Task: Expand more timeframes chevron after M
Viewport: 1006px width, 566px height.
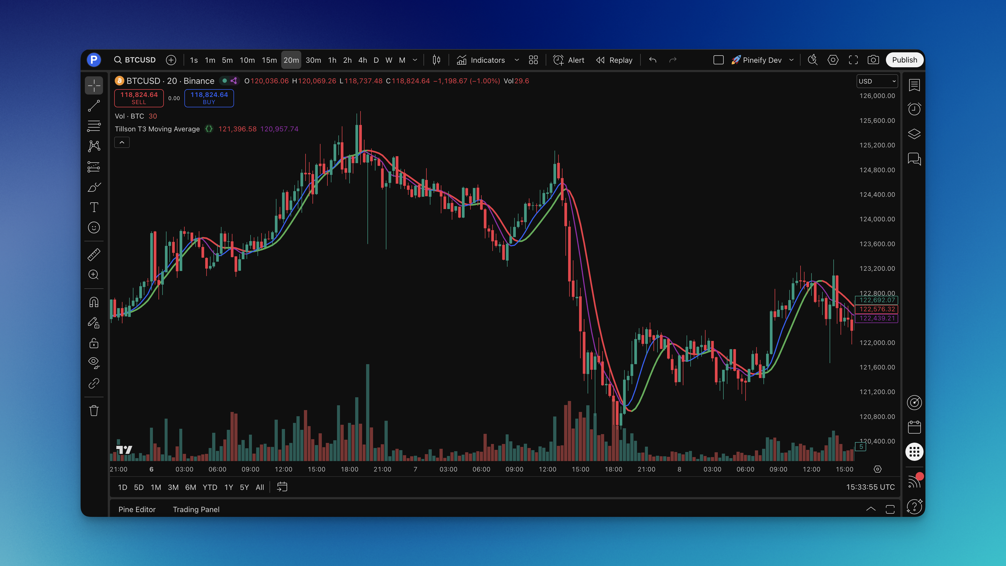Action: click(415, 60)
